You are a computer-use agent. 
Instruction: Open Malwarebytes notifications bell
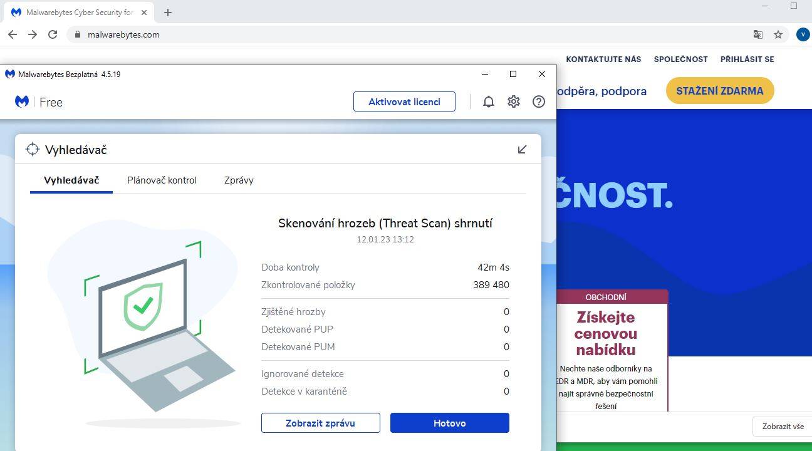(489, 101)
